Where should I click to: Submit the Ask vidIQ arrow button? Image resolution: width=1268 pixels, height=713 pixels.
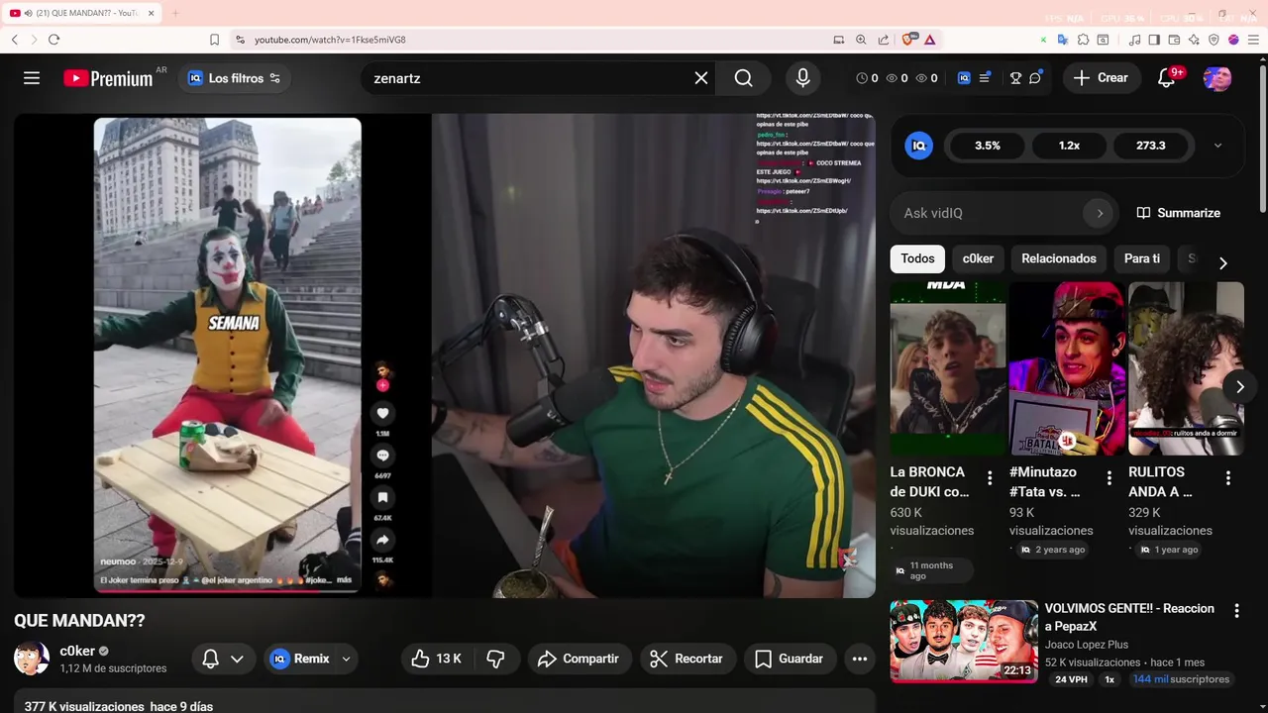pos(1099,213)
